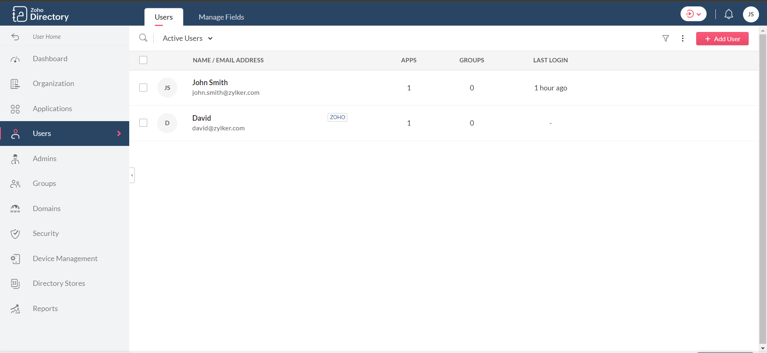Click the Reports chart icon
Image resolution: width=767 pixels, height=353 pixels.
[15, 309]
